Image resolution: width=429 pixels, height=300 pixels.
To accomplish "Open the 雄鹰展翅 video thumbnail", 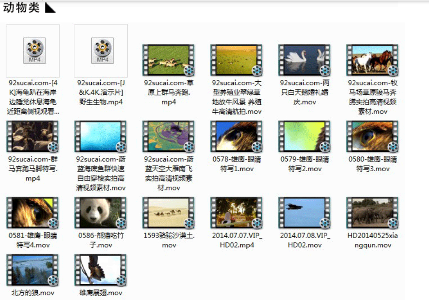I will 101,270.
